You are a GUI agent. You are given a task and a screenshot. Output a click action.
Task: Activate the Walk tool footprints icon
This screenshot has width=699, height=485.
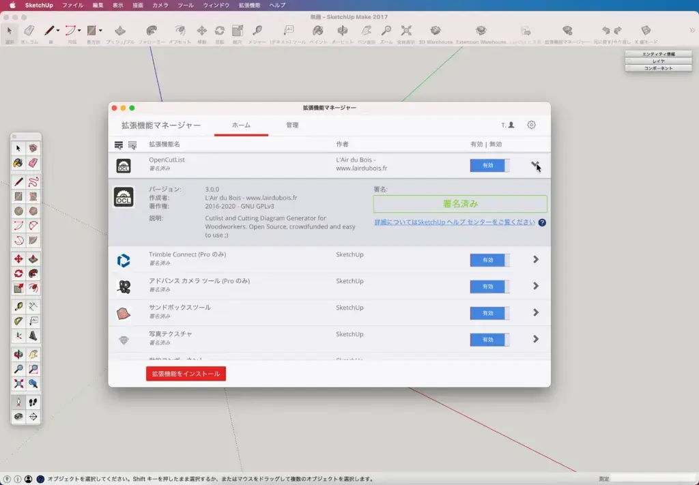[33, 402]
